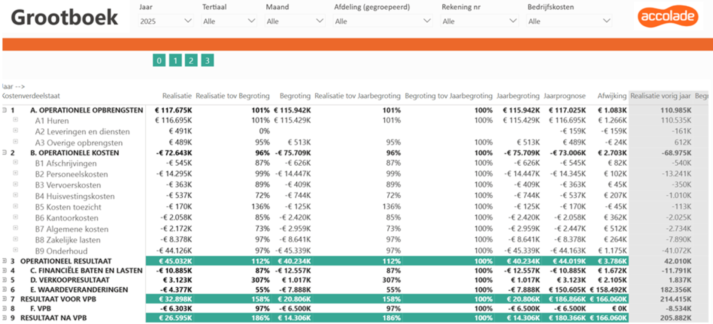Open the Tertiaal dropdown
The width and height of the screenshot is (713, 324).
pyautogui.click(x=229, y=21)
